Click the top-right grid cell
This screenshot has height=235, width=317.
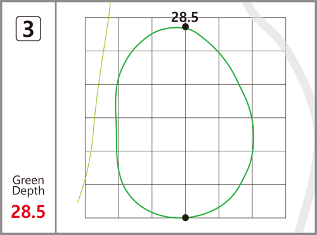[269, 34]
